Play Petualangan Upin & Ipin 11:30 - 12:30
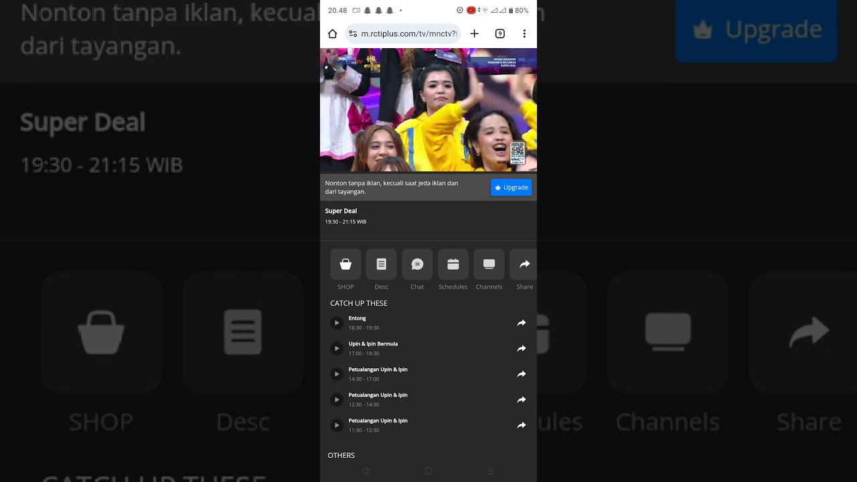 tap(337, 425)
